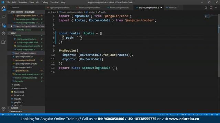The height and width of the screenshot is (123, 220).
Task: Open app.component.html from Open Editors list
Action: (26, 16)
